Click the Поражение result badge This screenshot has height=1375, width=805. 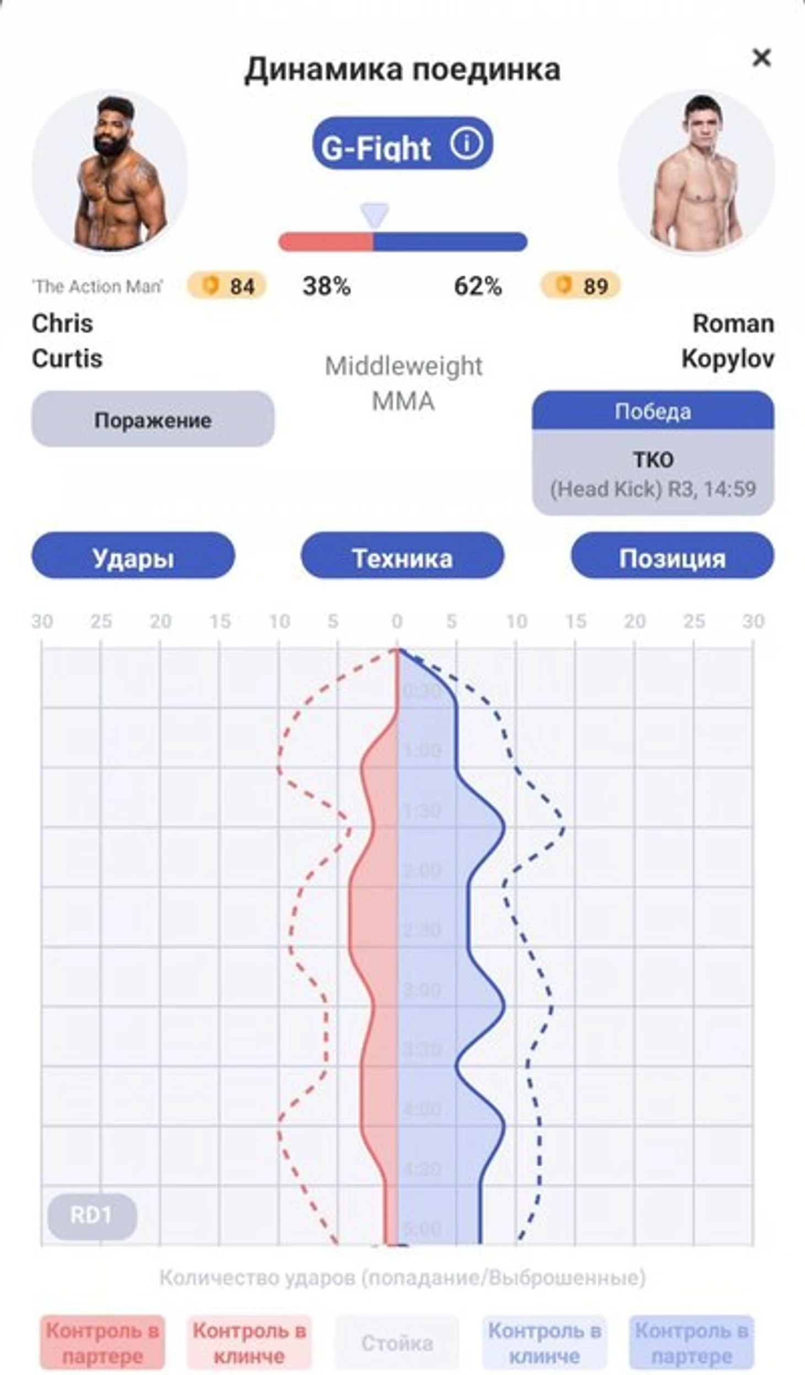point(153,419)
